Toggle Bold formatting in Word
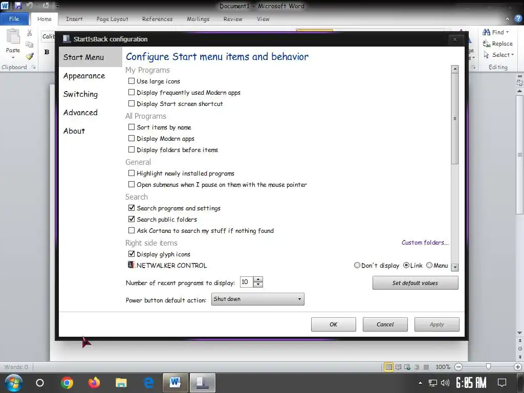The width and height of the screenshot is (524, 393). pos(47,52)
